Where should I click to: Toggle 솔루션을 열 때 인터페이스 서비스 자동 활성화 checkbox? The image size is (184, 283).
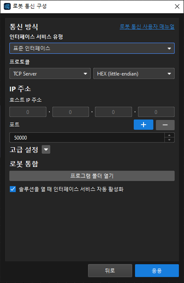13,189
